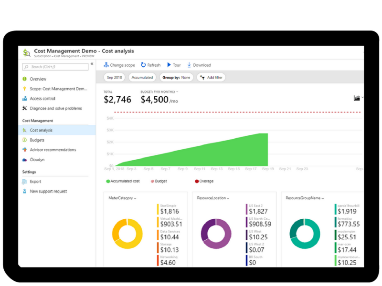Click the Overview hexagon icon
This screenshot has width=382, height=286.
pyautogui.click(x=24, y=79)
